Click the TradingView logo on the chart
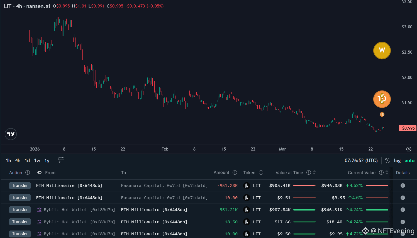 [11, 134]
